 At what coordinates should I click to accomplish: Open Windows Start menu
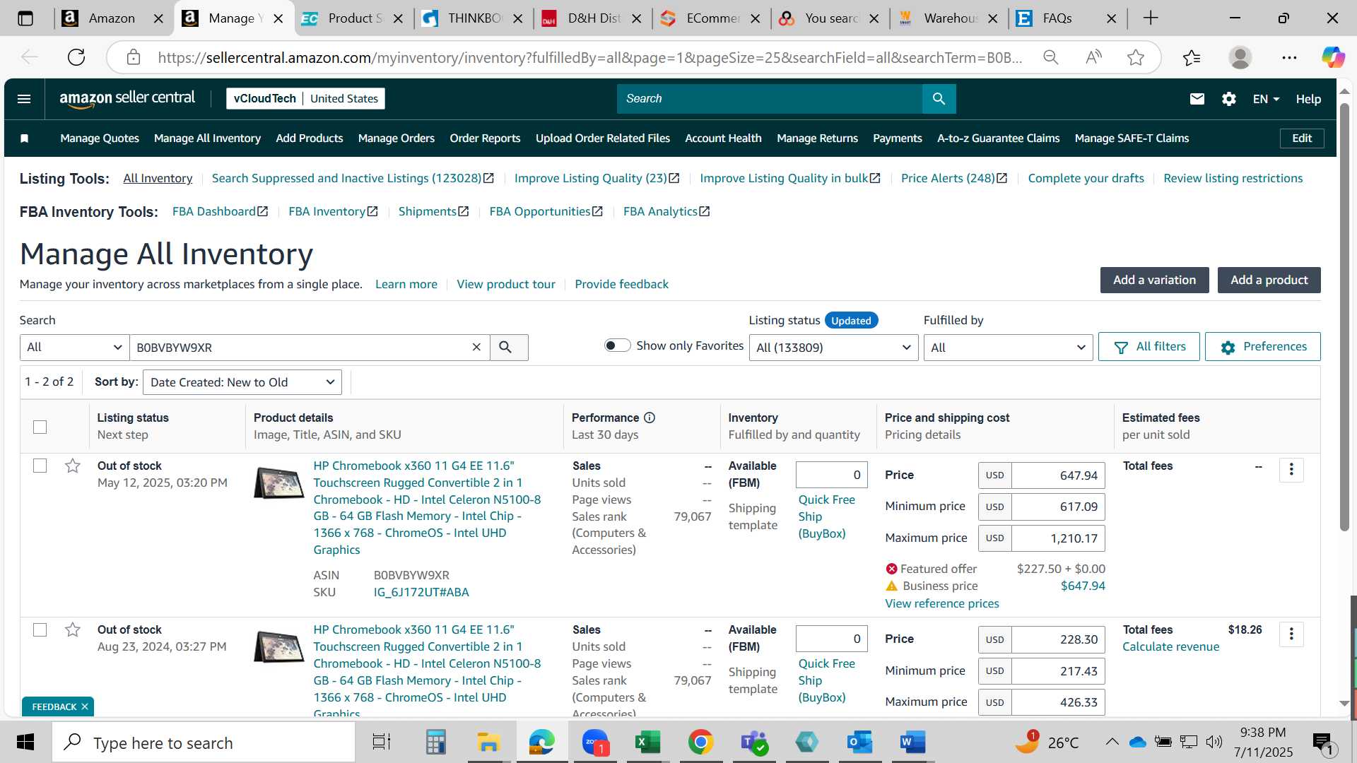(x=25, y=743)
